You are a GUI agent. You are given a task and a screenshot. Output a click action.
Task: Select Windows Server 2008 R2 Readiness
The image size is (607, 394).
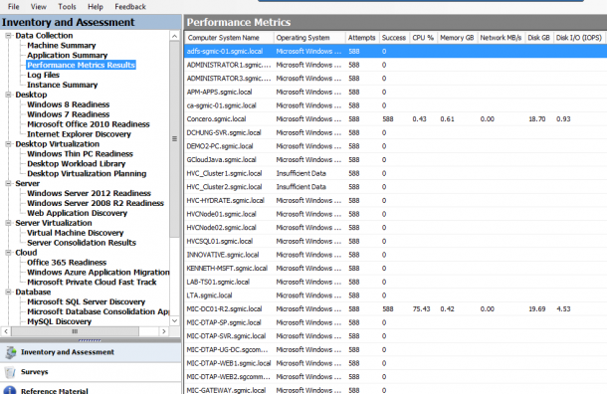point(96,203)
